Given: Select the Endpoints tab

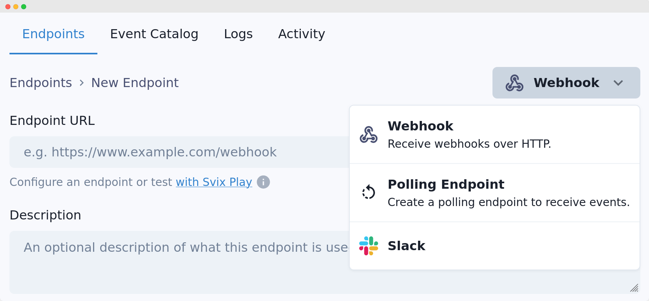Looking at the screenshot, I should 53,34.
